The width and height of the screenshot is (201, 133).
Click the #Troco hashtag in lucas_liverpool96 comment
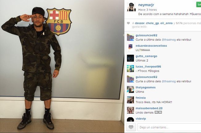[x=142, y=71]
